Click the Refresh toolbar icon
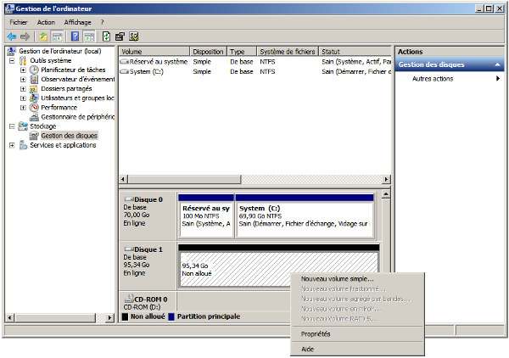 (x=107, y=36)
